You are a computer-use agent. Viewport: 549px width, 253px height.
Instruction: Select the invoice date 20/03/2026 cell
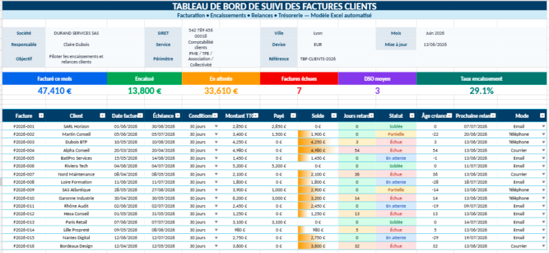pyautogui.click(x=126, y=150)
